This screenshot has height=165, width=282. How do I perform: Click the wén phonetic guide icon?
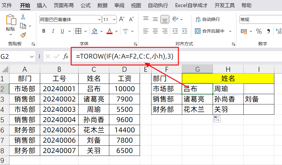pyautogui.click(x=125, y=31)
